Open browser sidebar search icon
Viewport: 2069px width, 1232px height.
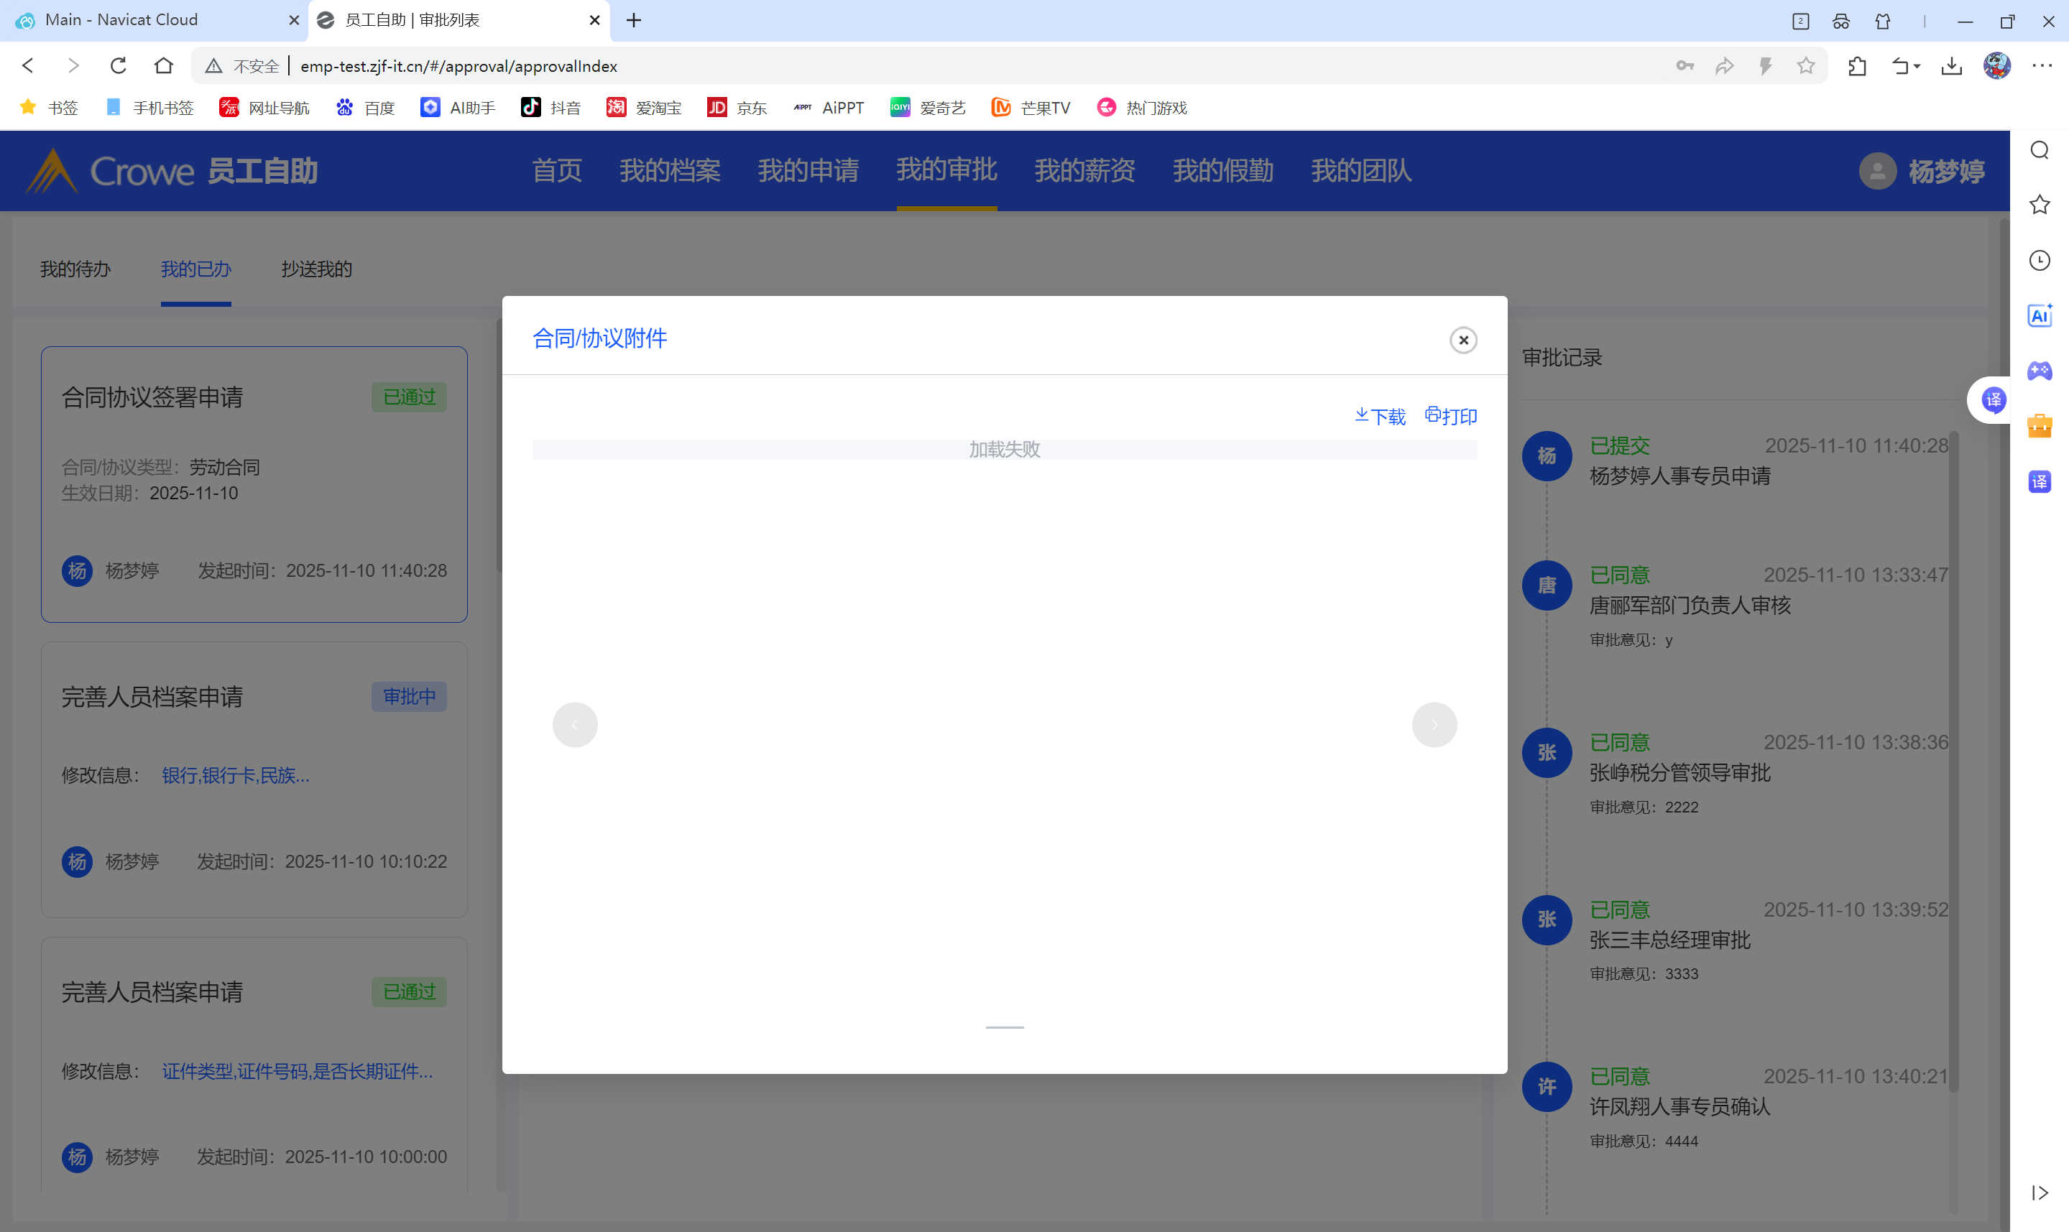coord(2039,150)
